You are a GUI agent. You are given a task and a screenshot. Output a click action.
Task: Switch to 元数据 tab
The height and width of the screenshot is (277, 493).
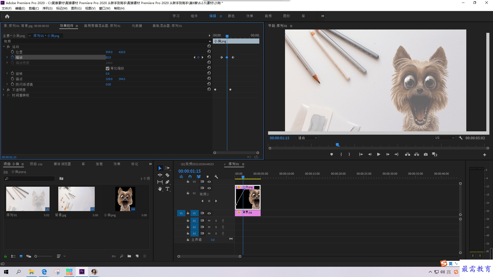click(137, 26)
